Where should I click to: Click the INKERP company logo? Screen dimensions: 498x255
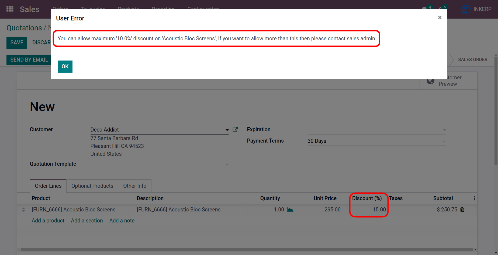click(476, 9)
